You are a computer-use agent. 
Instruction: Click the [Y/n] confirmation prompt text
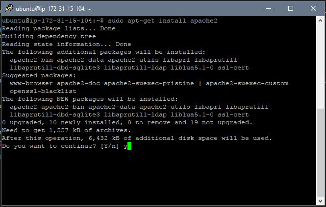coord(110,146)
